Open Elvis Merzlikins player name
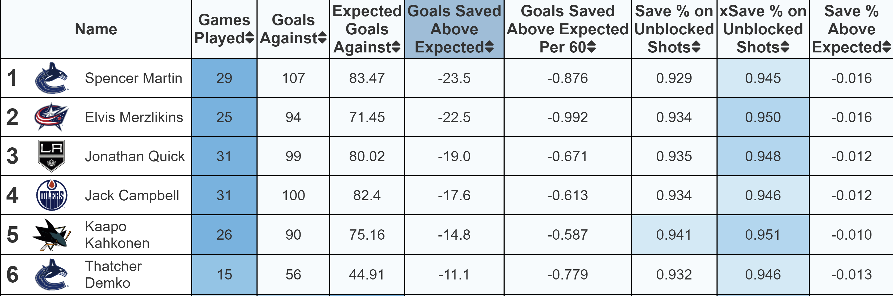 (x=134, y=117)
